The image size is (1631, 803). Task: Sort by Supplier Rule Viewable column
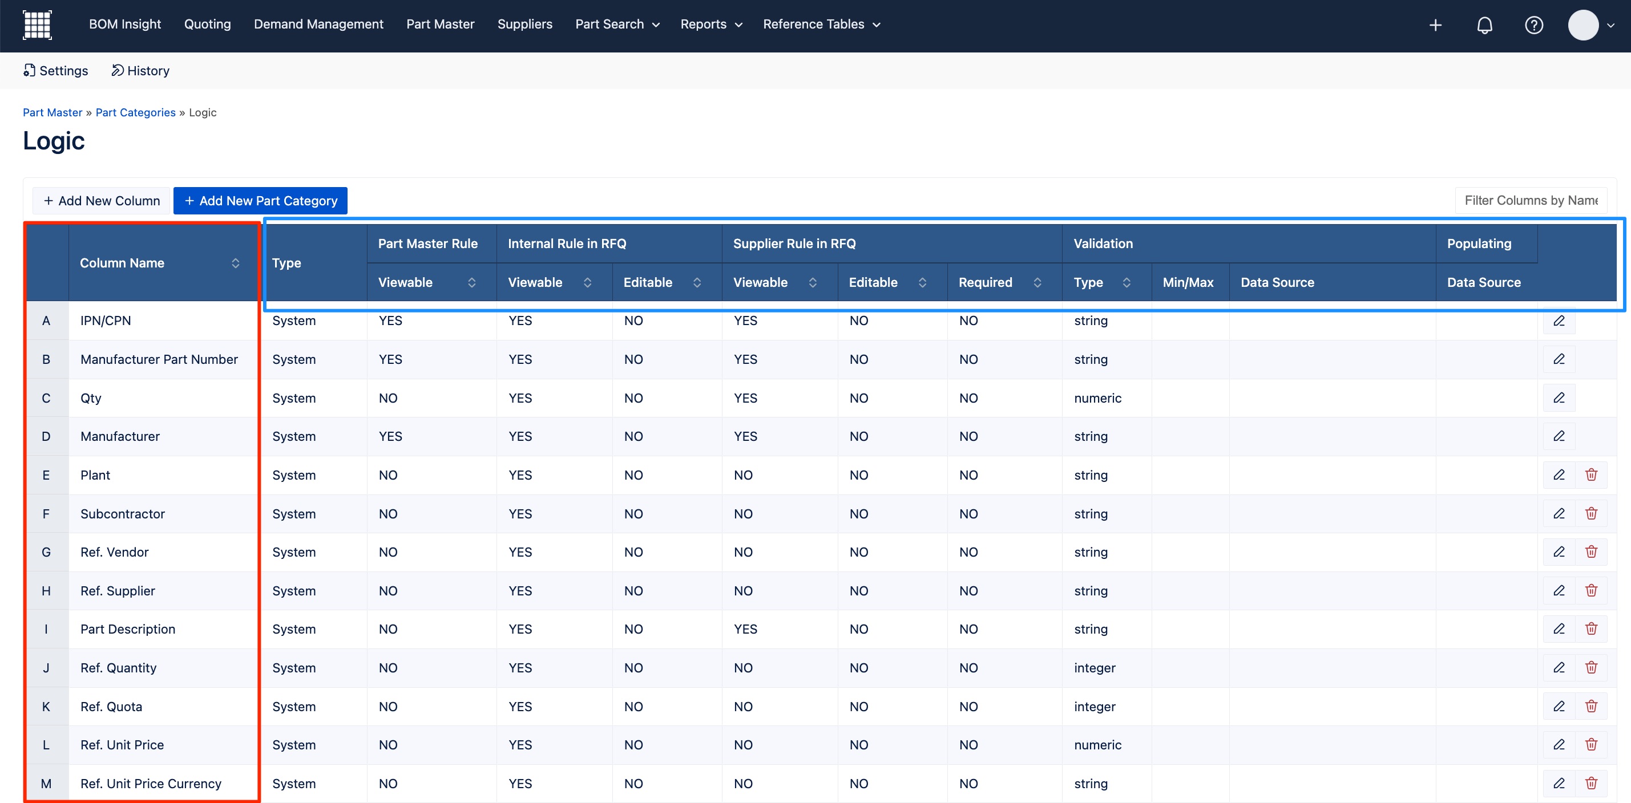813,282
